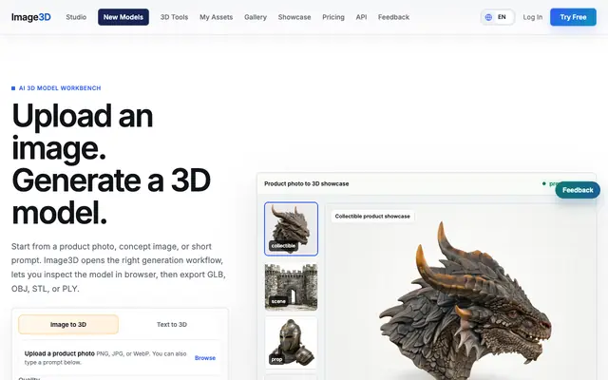
Task: Switch to the Text to 3D tab
Action: tap(172, 325)
